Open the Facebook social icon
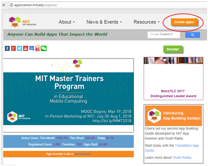Screen dimensions: 208x166 point(7,49)
